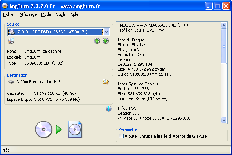Click the blue globe icon
Screen dimensions: 232x155
click(x=109, y=109)
